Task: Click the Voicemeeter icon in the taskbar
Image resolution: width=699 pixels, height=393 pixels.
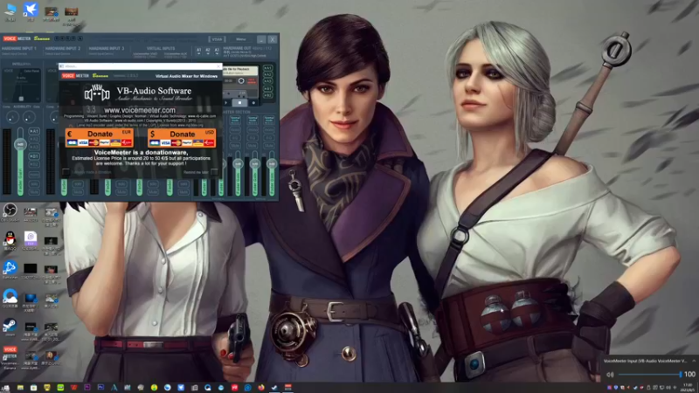Action: pyautogui.click(x=288, y=388)
